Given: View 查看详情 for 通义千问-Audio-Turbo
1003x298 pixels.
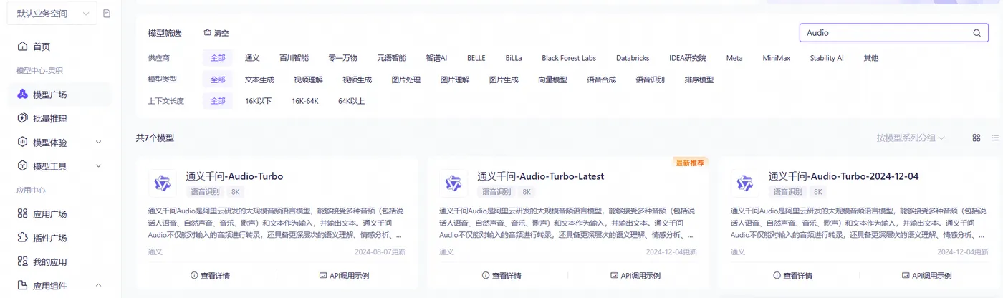Looking at the screenshot, I should point(211,276).
